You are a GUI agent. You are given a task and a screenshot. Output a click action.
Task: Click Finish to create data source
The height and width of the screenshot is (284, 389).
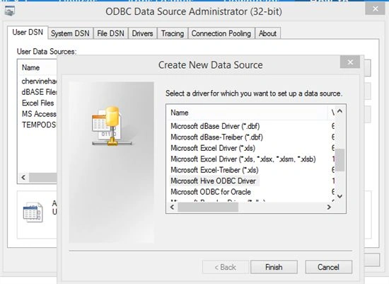tap(274, 267)
